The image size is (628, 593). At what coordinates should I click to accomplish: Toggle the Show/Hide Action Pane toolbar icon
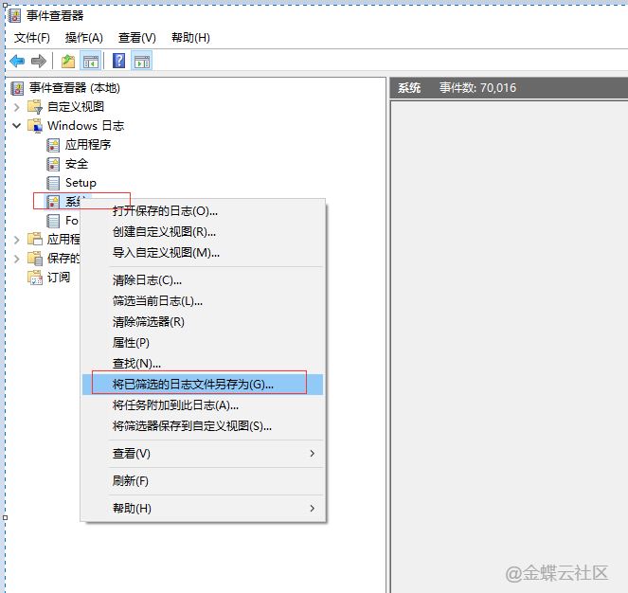pyautogui.click(x=142, y=62)
